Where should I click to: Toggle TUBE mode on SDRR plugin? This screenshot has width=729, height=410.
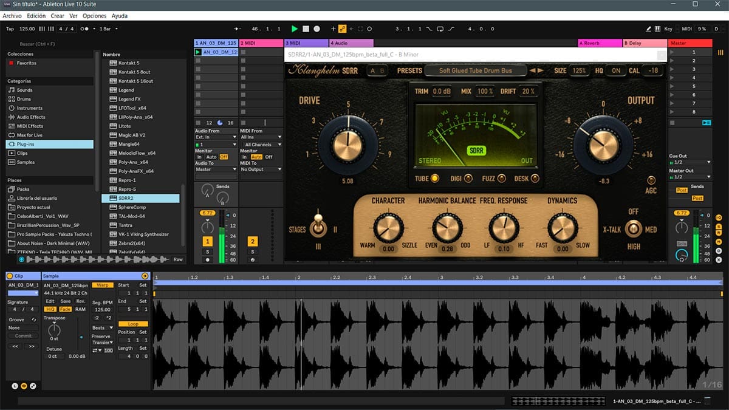click(435, 179)
